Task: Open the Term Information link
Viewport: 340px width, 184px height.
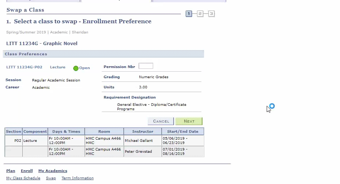Action: 77,178
